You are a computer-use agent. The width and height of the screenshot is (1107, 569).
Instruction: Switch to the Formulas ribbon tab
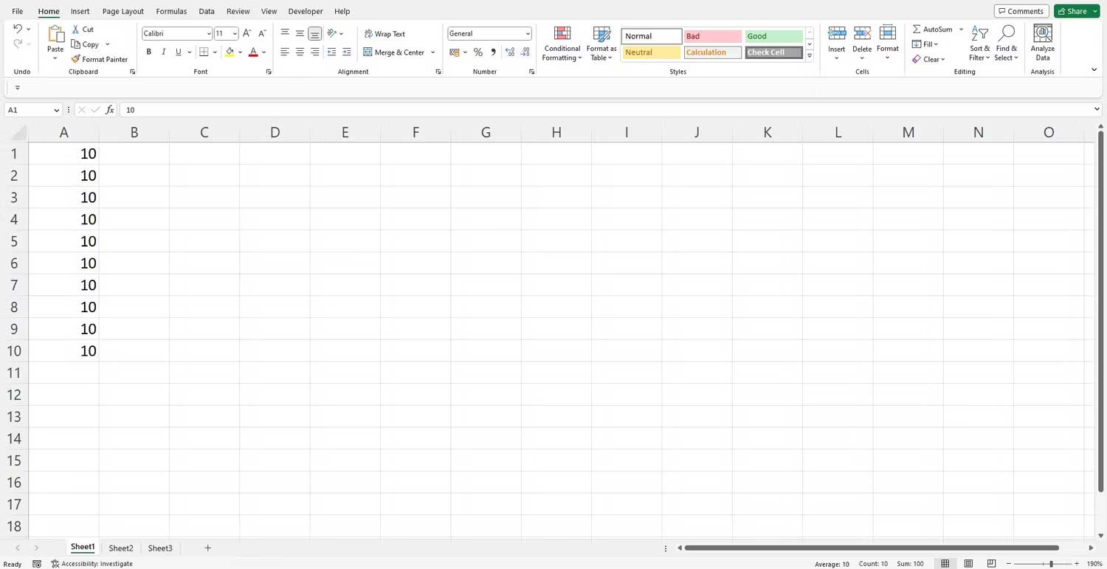[x=170, y=11]
